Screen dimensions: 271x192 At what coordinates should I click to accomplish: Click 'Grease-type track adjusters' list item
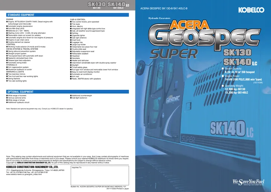[19, 60]
